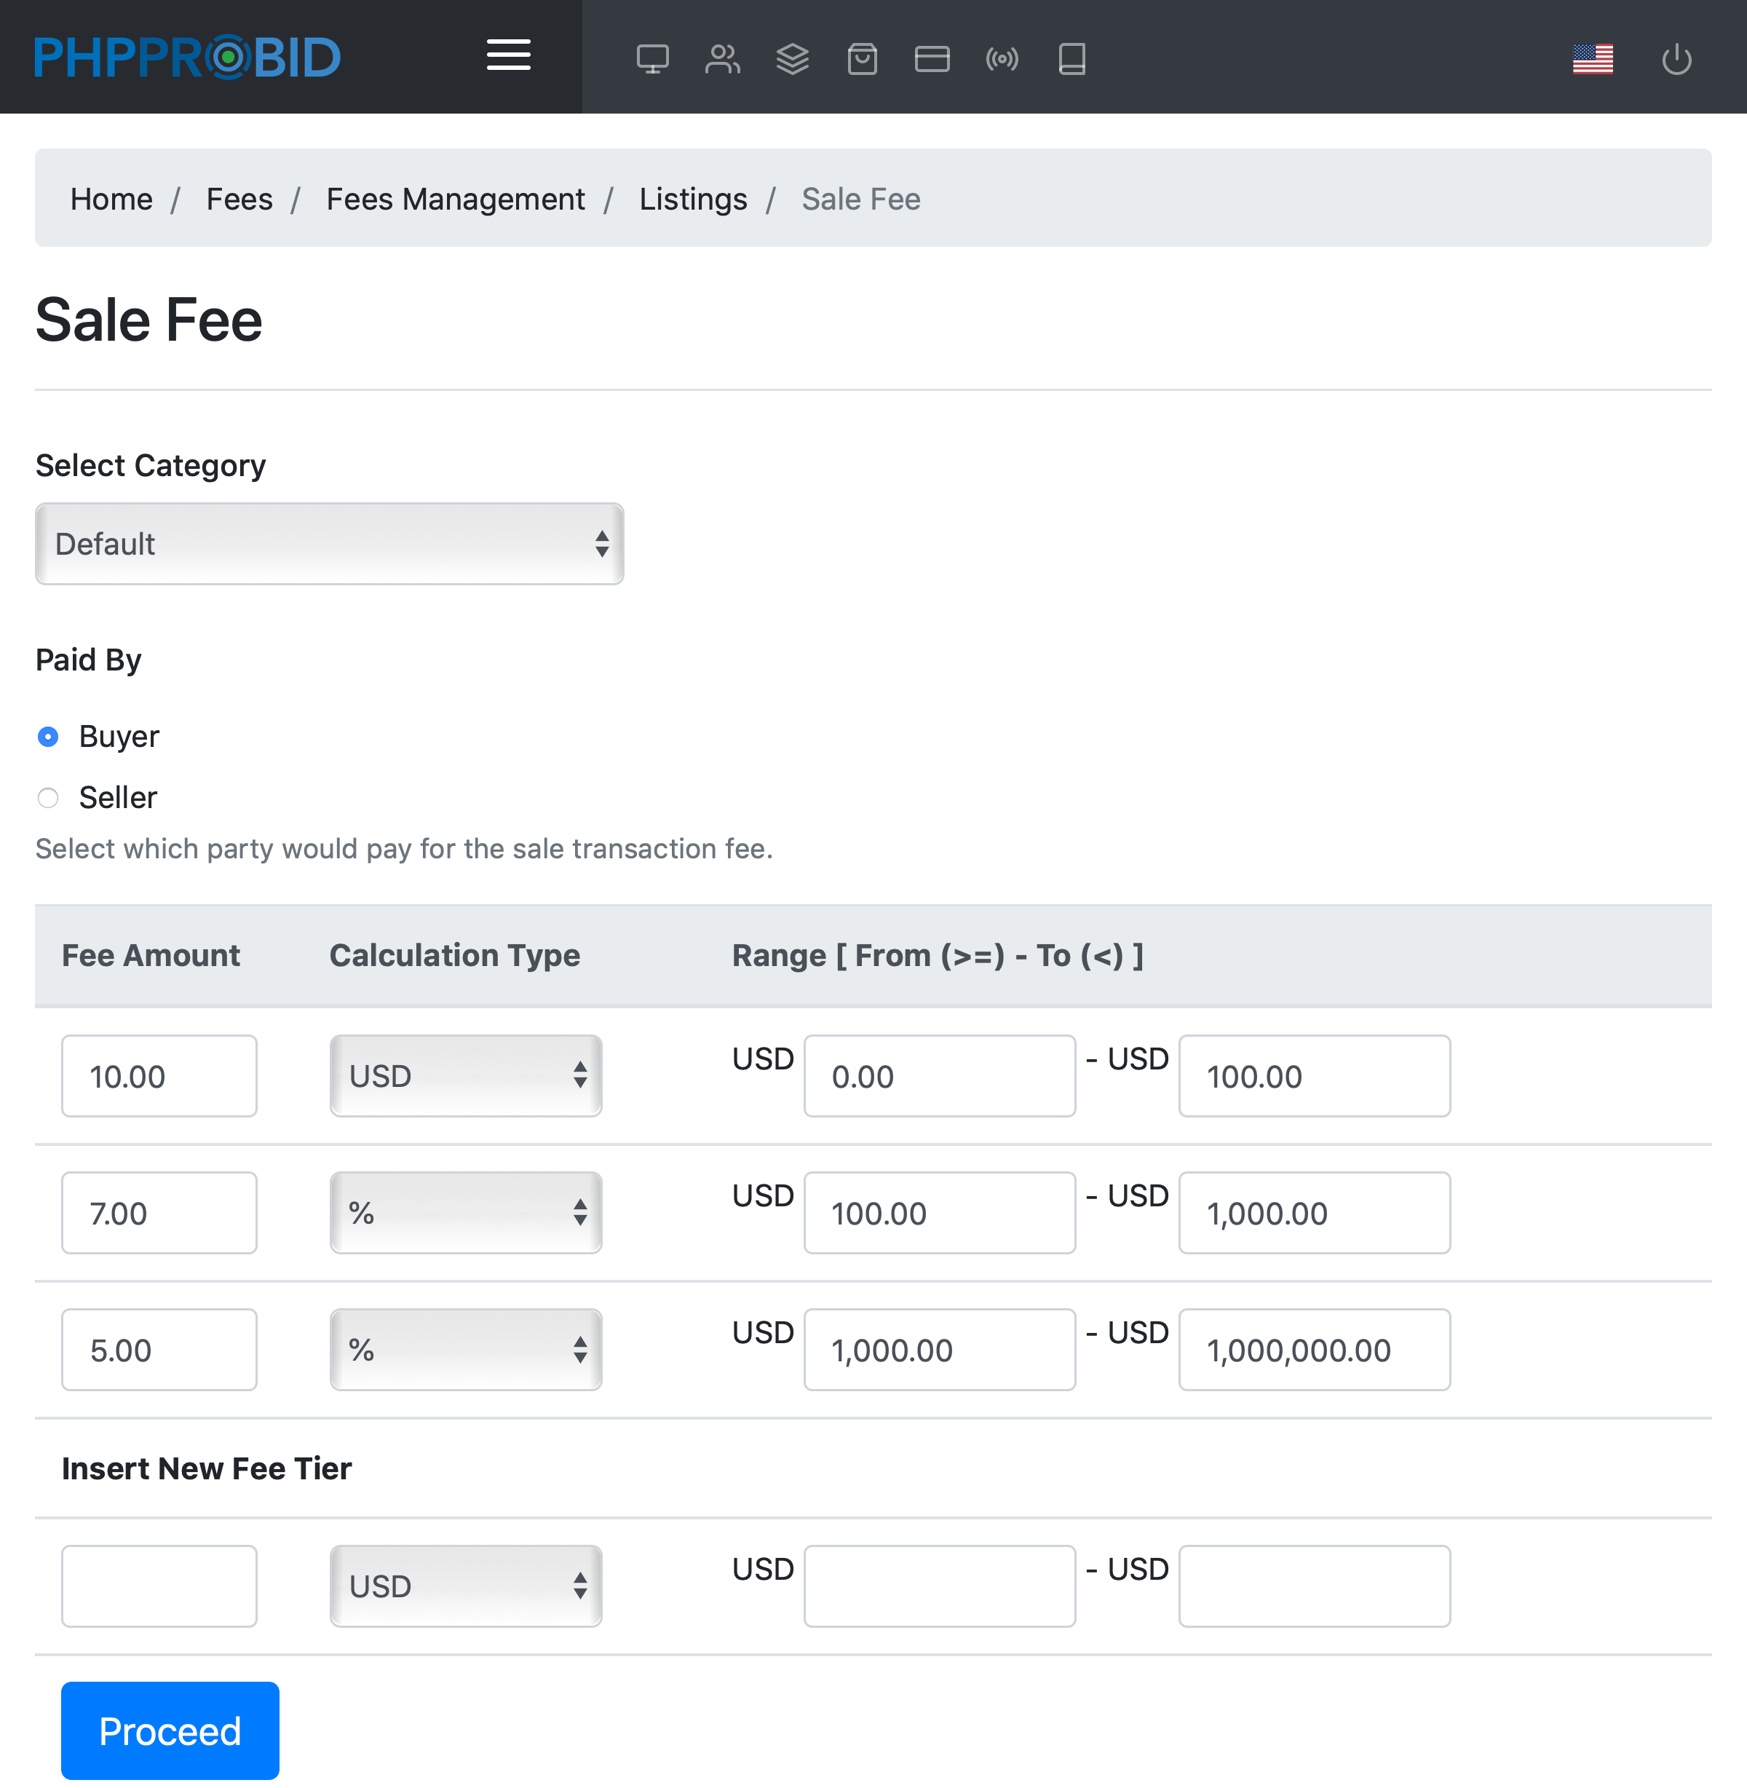Click the book icon in navbar
This screenshot has height=1788, width=1747.
(x=1071, y=59)
